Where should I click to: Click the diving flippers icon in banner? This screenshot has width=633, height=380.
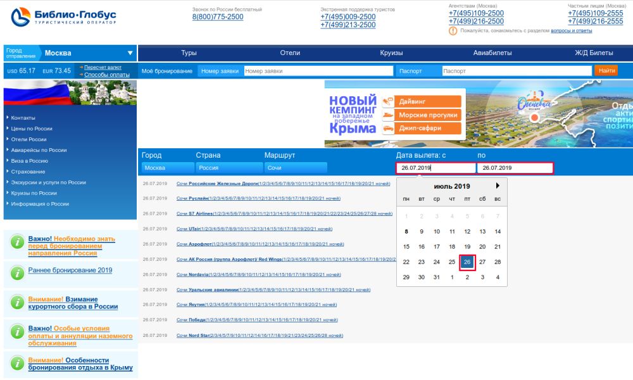click(388, 101)
